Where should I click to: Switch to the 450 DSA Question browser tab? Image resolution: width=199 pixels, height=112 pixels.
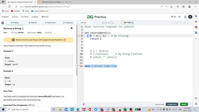pyautogui.click(x=53, y=2)
